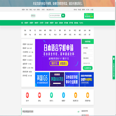Viewport: 116px width, 116px height.
Task: Open the third field of the study-plan form
Action: click(88, 58)
